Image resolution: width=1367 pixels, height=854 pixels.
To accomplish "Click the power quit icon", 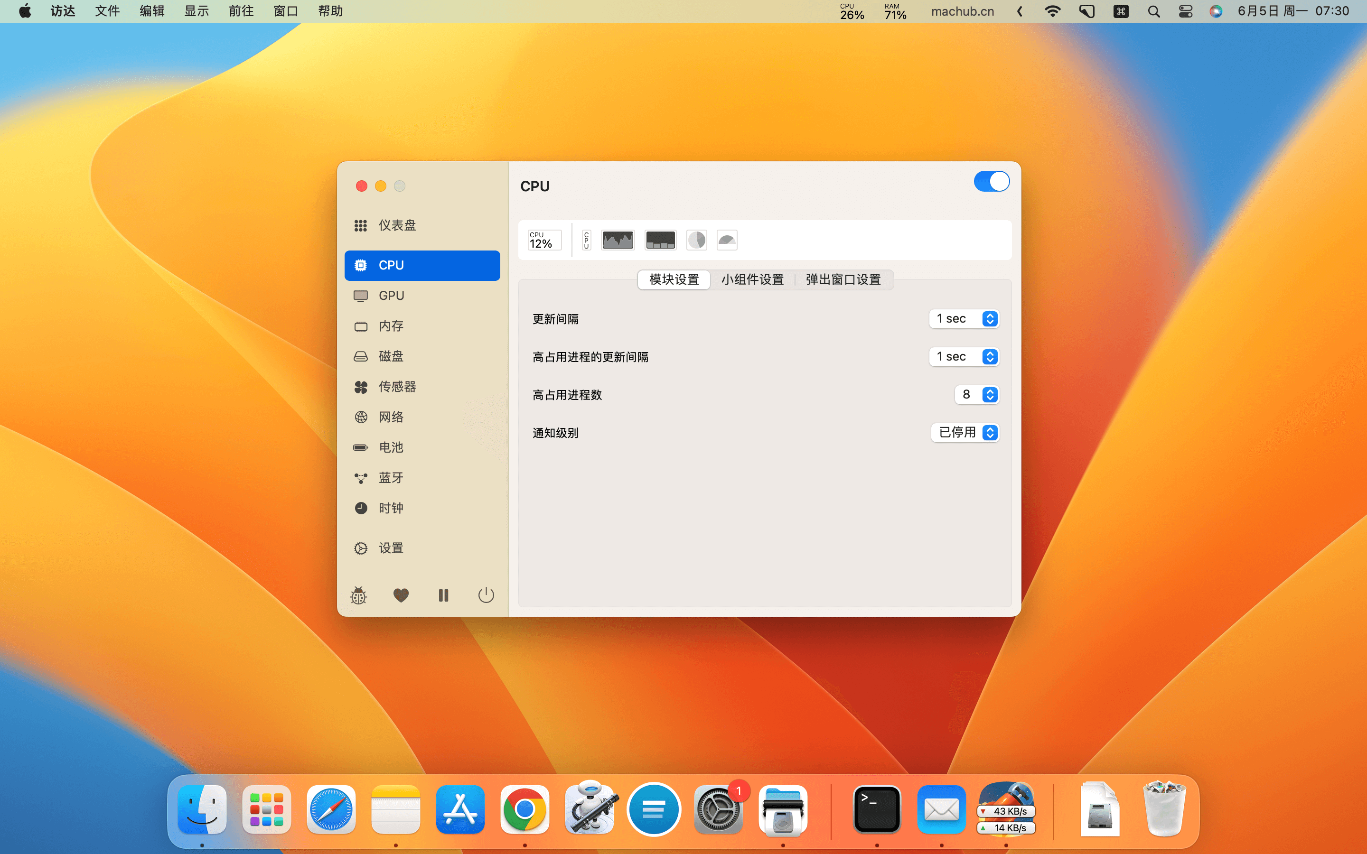I will click(486, 595).
